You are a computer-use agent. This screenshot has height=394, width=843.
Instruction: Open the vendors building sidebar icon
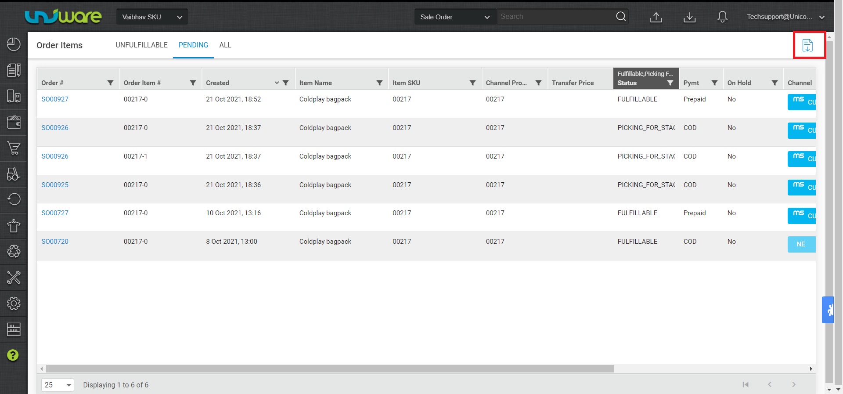click(x=14, y=96)
